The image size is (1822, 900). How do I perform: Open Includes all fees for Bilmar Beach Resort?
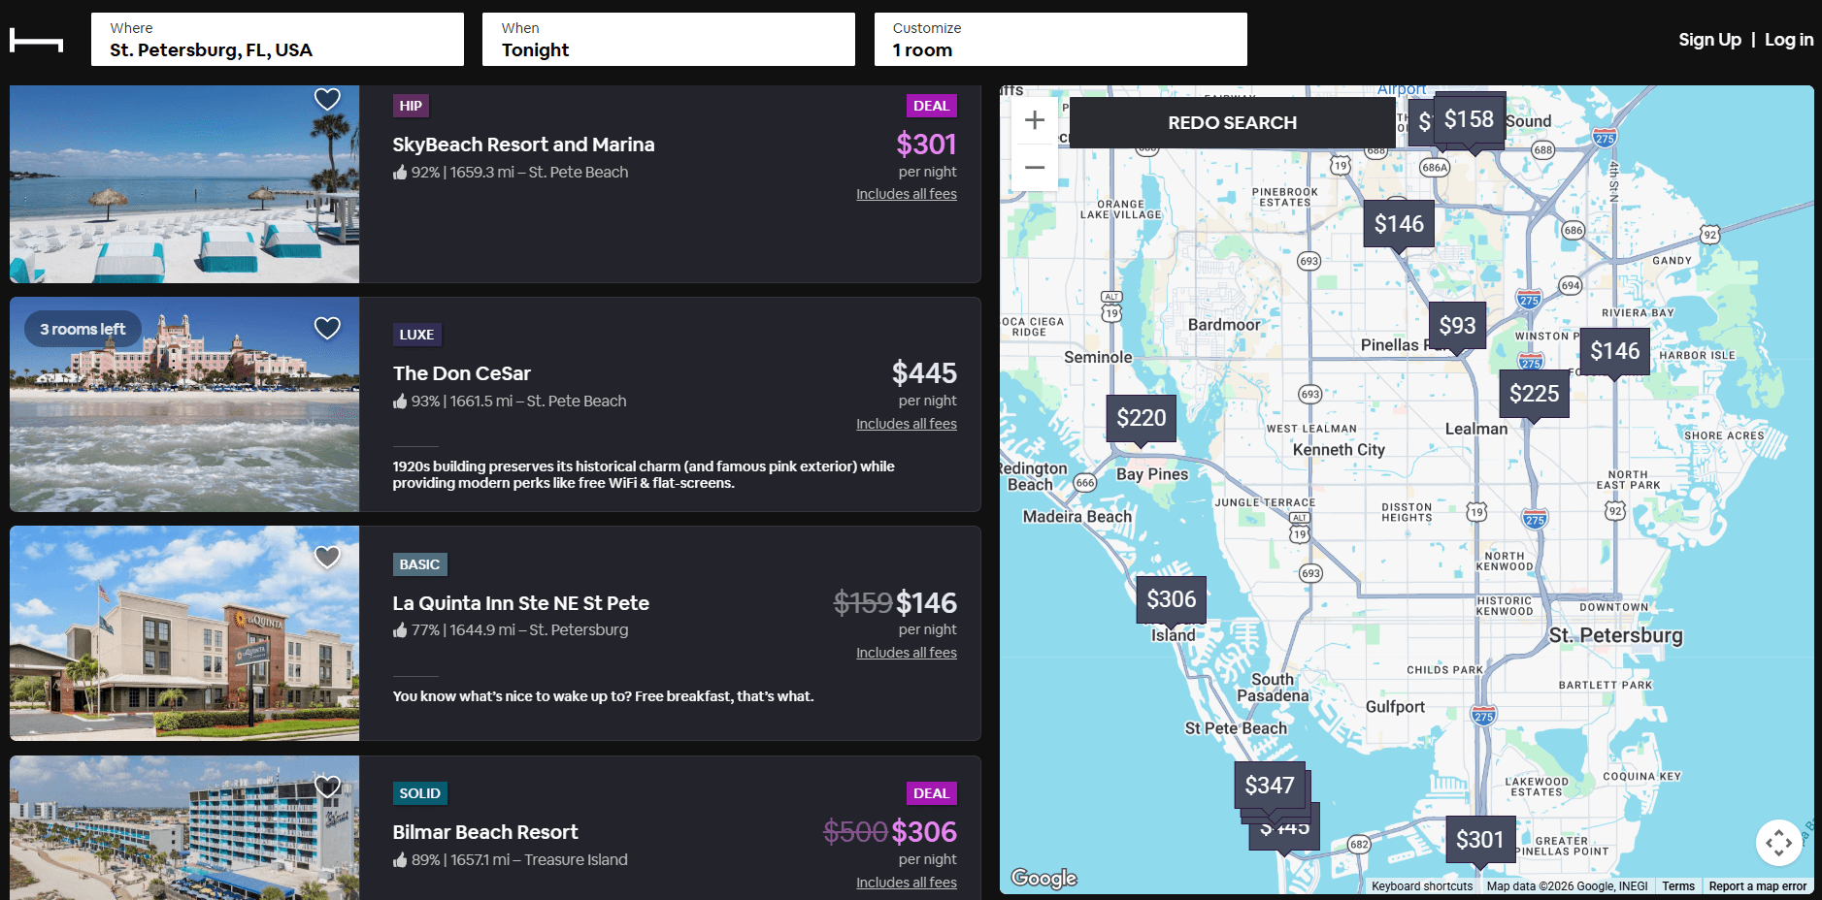pos(907,883)
